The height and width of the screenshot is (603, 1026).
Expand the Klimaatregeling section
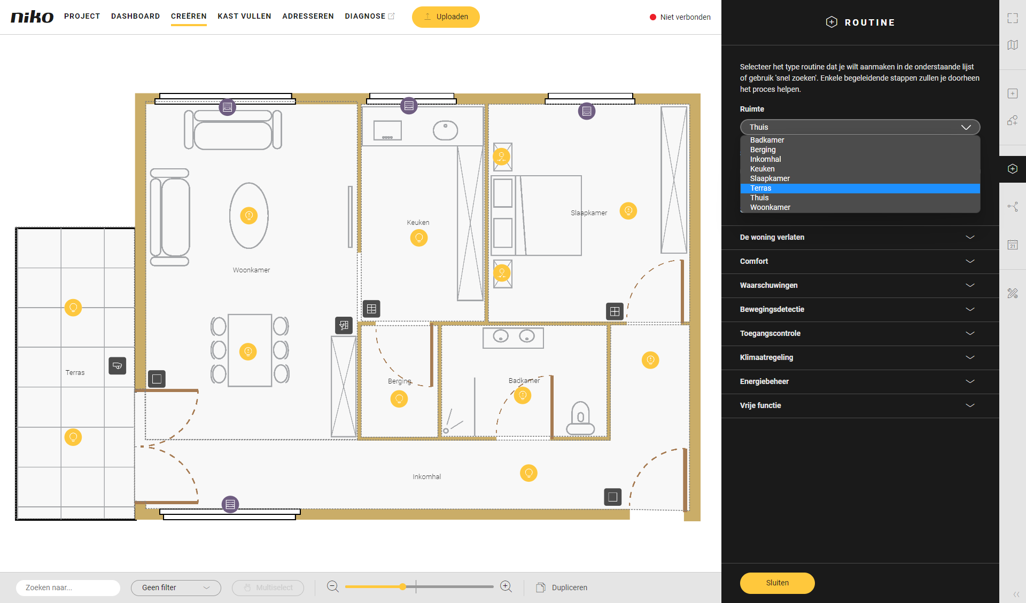click(860, 357)
